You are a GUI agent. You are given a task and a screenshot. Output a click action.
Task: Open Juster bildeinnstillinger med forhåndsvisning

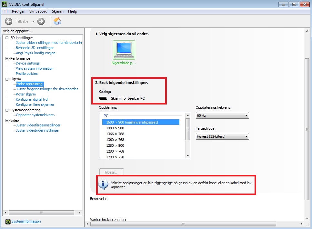pos(49,43)
